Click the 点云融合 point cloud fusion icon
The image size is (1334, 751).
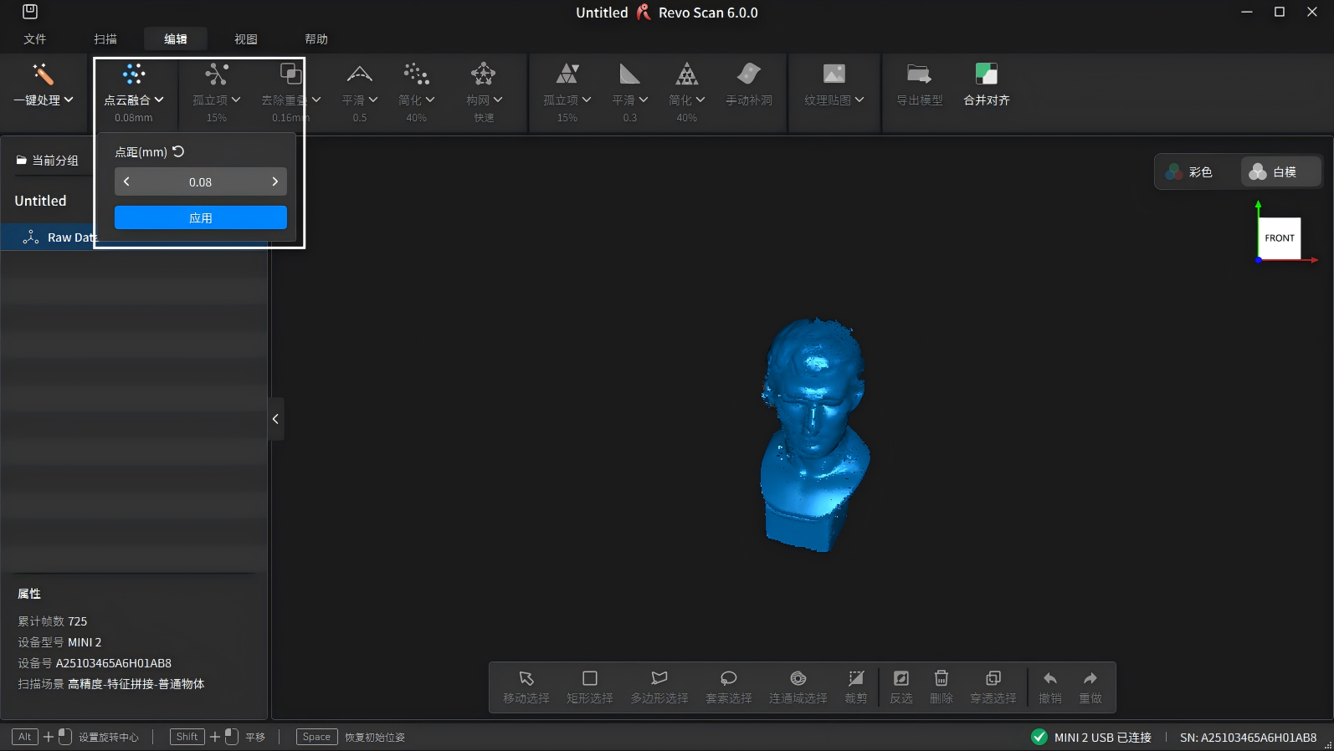[x=134, y=74]
